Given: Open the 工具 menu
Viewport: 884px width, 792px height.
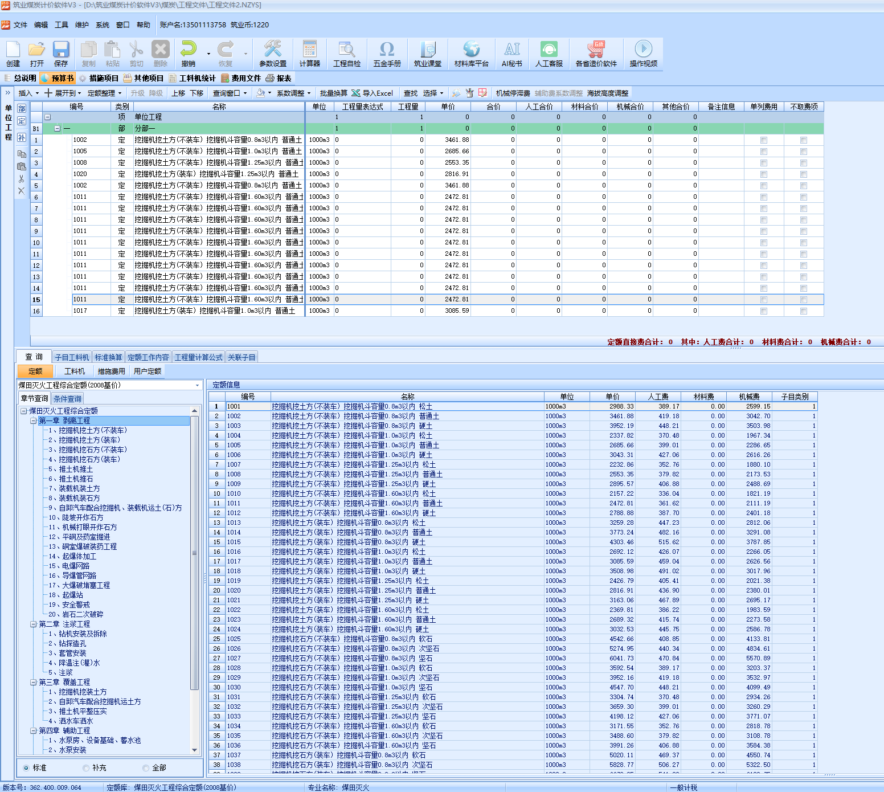Looking at the screenshot, I should pos(62,25).
